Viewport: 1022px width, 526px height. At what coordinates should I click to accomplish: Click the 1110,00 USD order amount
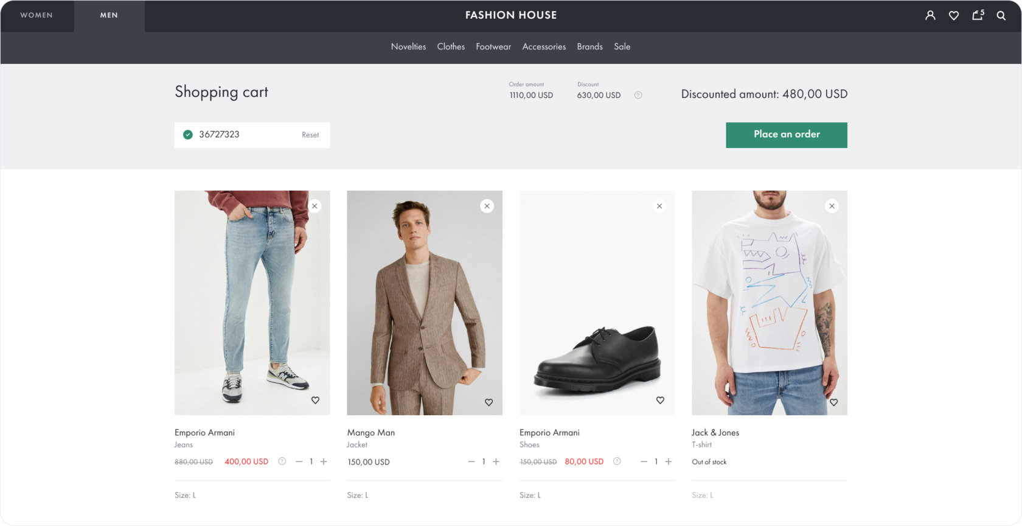[531, 96]
